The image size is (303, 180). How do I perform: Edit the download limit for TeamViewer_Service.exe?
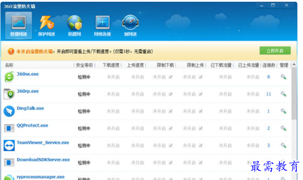click(170, 145)
